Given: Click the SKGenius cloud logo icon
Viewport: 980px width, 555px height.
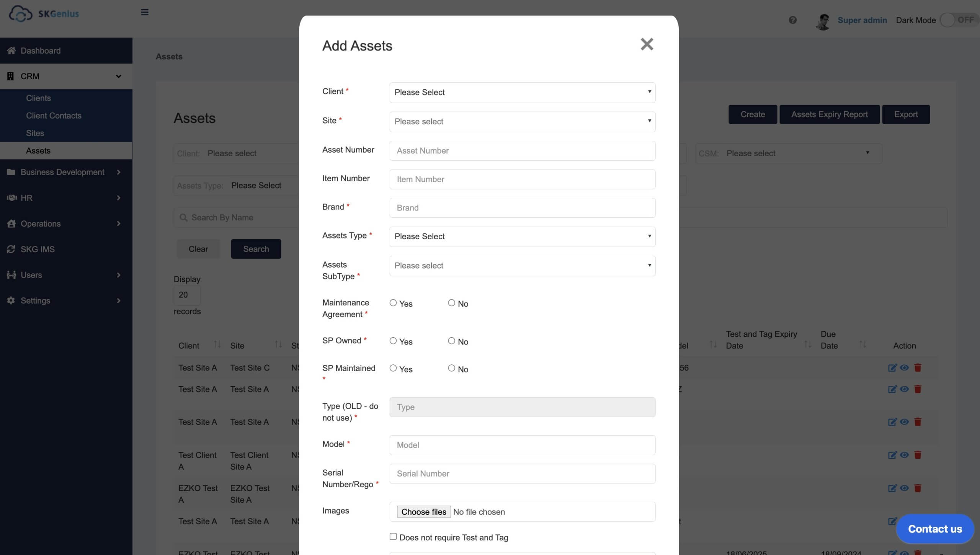Looking at the screenshot, I should tap(20, 13).
